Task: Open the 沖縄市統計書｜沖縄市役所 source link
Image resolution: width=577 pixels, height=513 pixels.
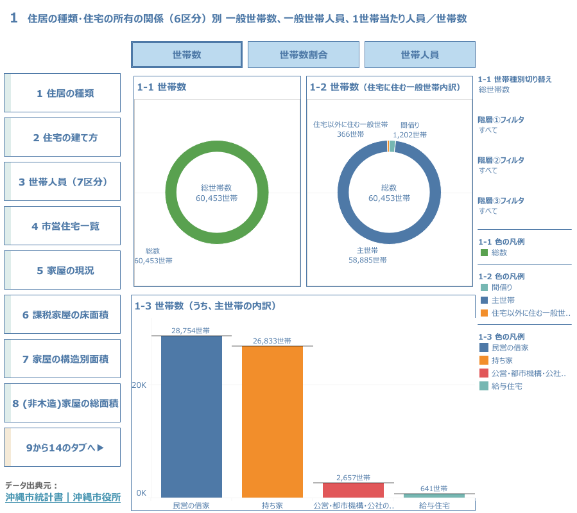Action: (x=63, y=498)
